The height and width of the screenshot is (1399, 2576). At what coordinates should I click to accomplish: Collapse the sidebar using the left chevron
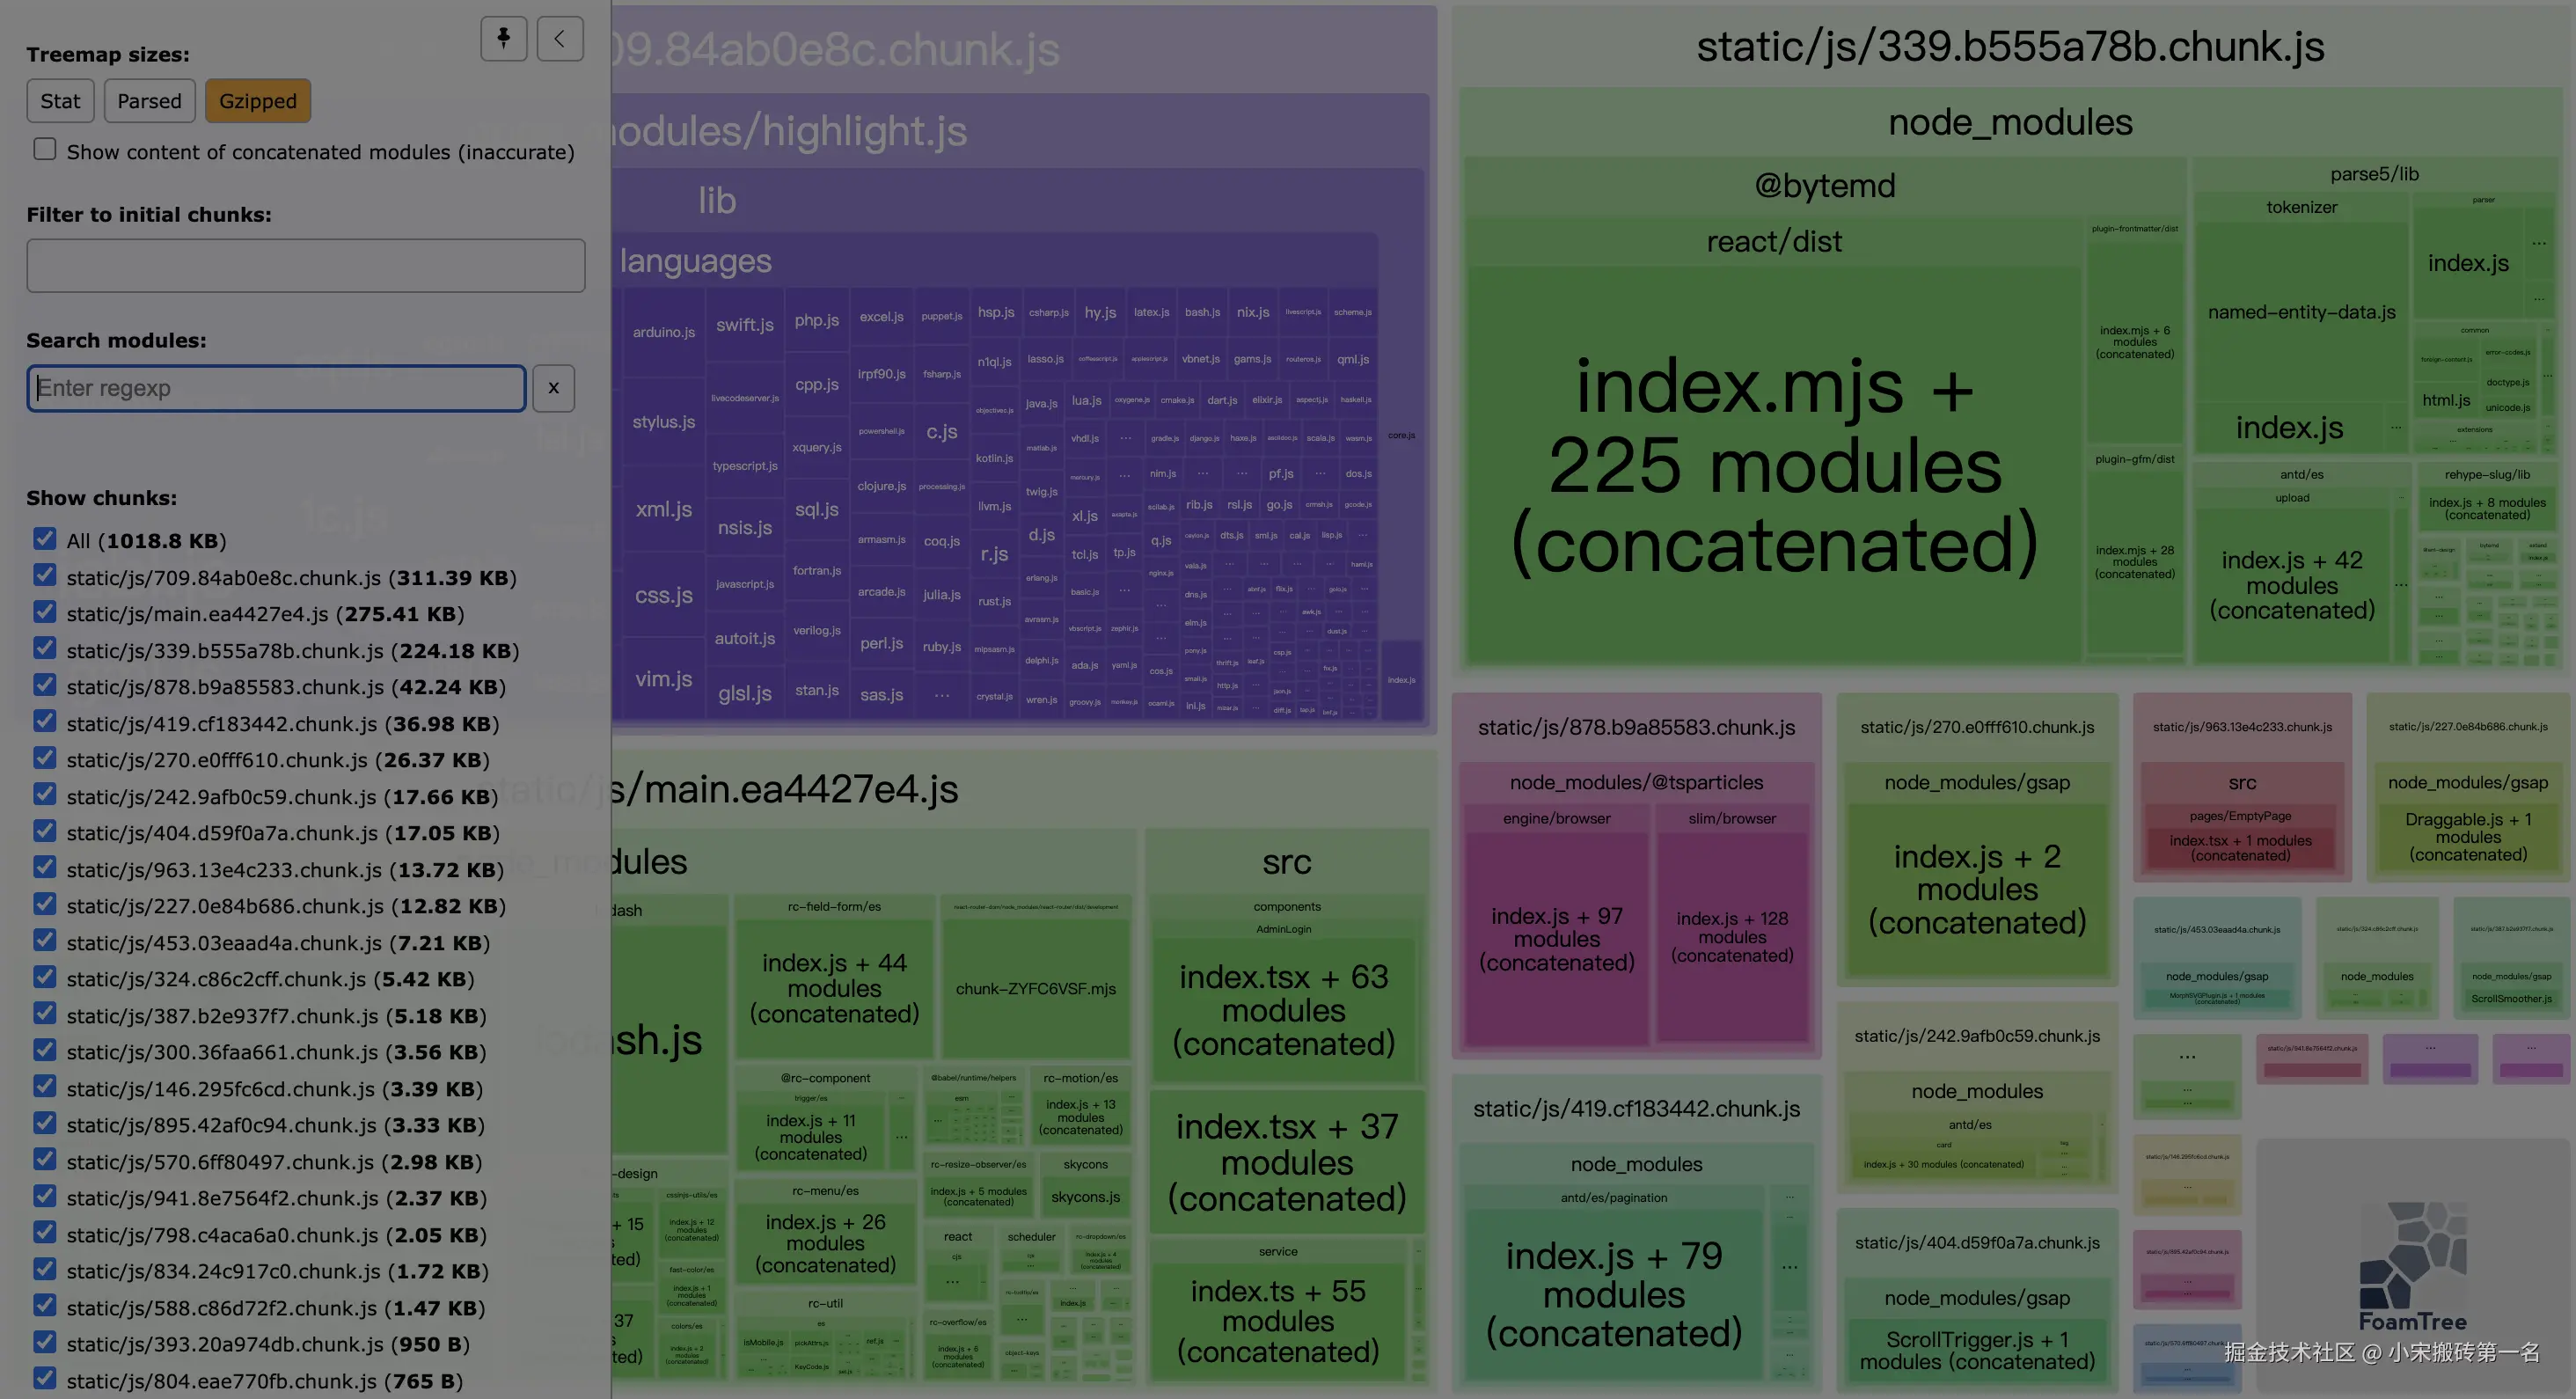559,39
